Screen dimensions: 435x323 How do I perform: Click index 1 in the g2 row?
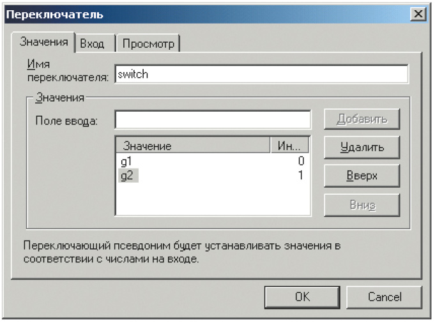pyautogui.click(x=301, y=175)
